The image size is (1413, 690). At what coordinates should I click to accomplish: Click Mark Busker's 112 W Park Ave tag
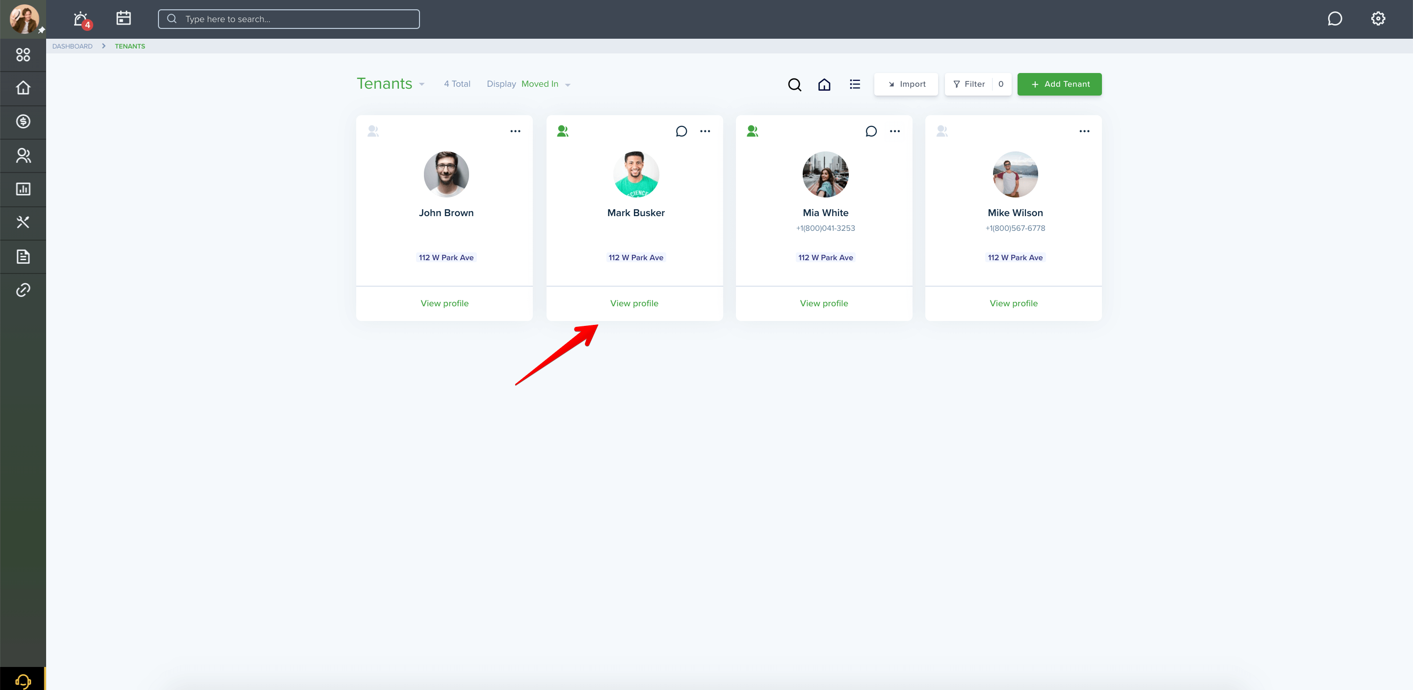tap(636, 258)
